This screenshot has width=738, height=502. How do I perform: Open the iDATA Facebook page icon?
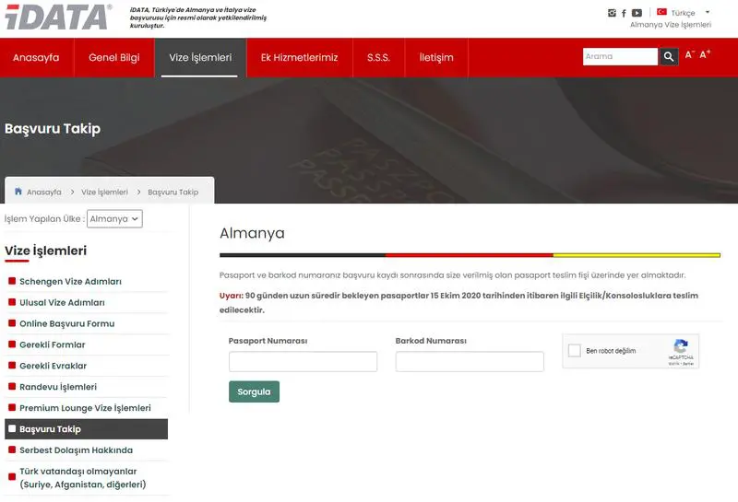click(x=624, y=13)
